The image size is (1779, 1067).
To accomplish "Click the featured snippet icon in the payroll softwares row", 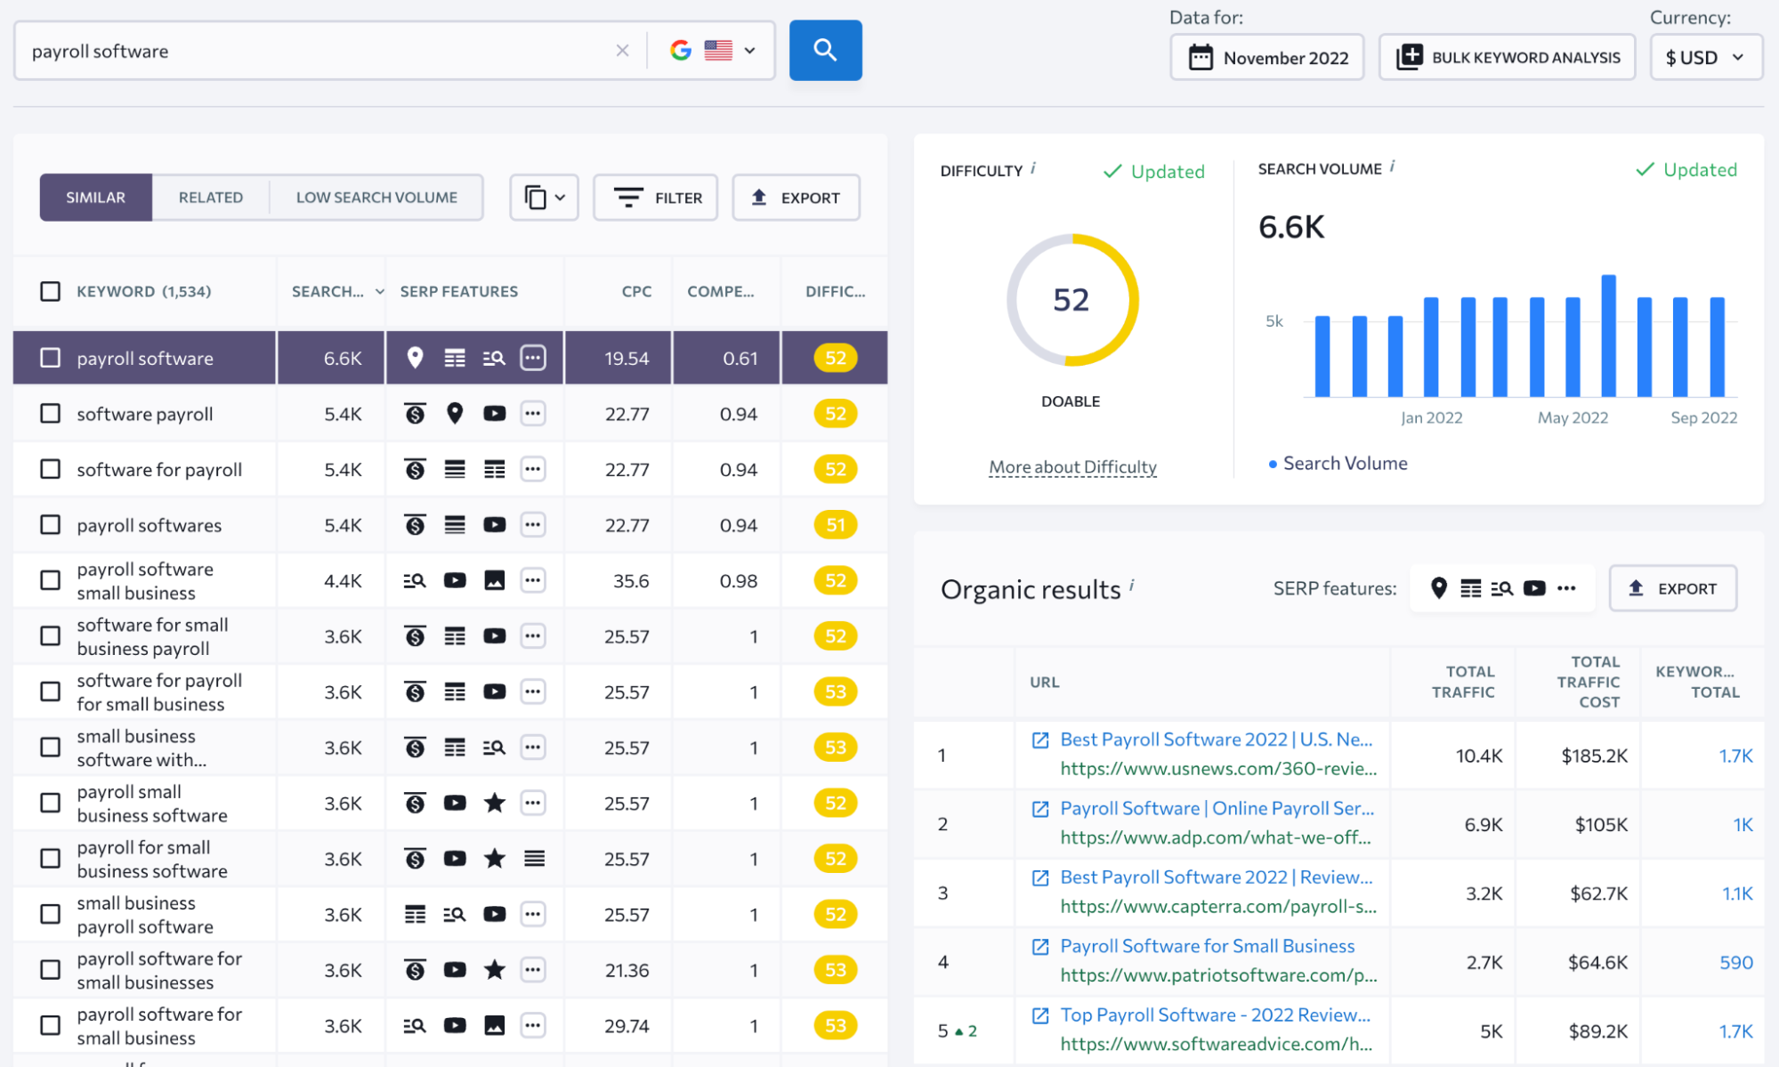I will (455, 525).
